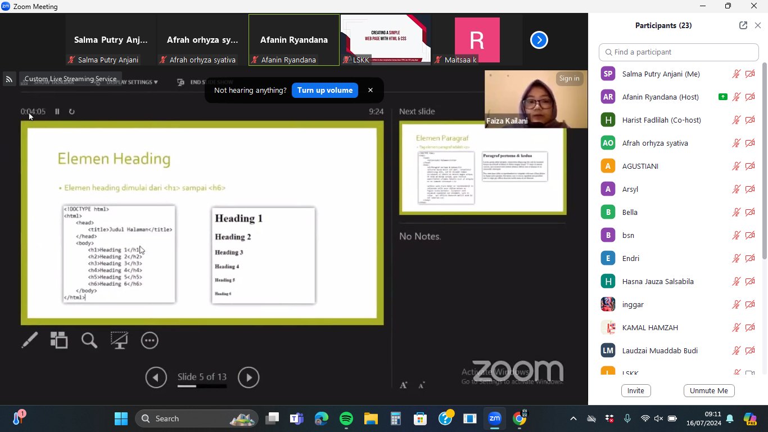
Task: Click Bella's stopped video icon
Action: coord(750,212)
